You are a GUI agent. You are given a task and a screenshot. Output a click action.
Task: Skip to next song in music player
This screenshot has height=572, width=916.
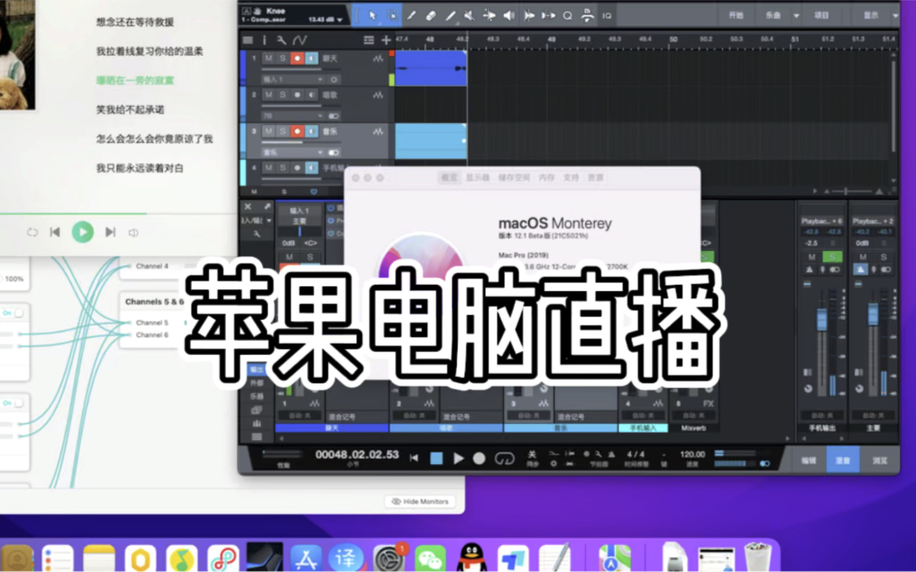[x=110, y=232]
